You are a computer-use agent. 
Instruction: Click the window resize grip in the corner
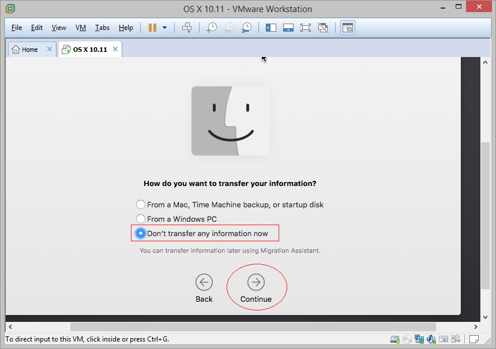click(487, 340)
